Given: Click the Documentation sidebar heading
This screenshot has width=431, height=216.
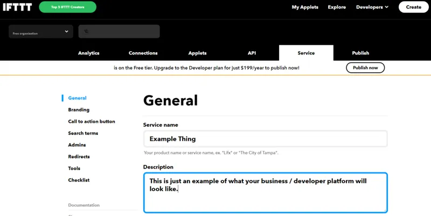Looking at the screenshot, I should [84, 205].
